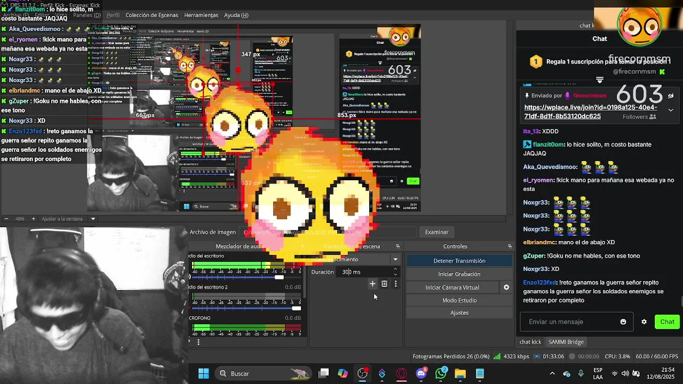Open Colección de Escenas menu
683x384 pixels.
[152, 15]
